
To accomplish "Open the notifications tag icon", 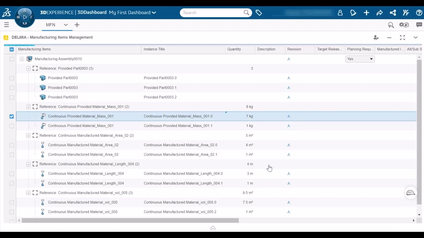I will pyautogui.click(x=353, y=13).
